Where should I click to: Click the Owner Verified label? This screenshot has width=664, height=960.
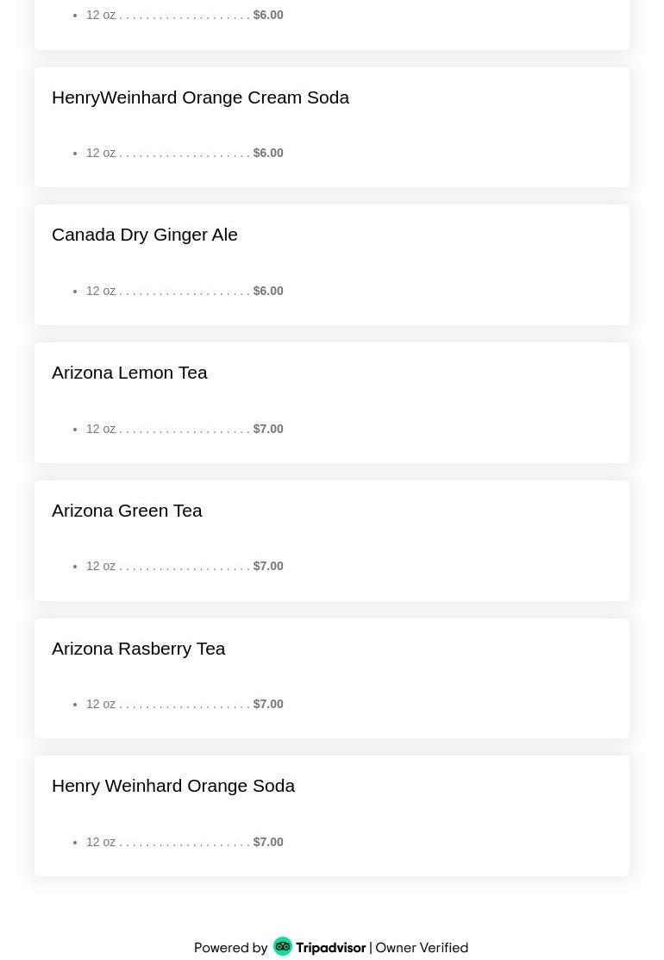tap(422, 947)
